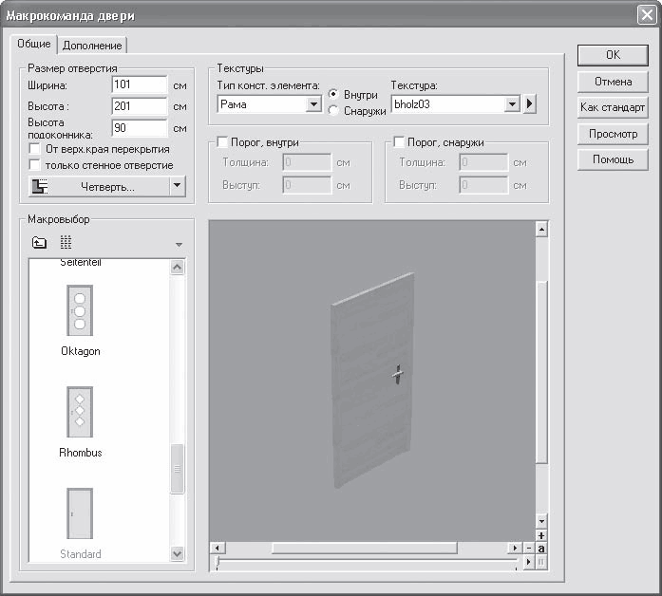
Task: Click the plus zoom button in preview
Action: click(540, 536)
